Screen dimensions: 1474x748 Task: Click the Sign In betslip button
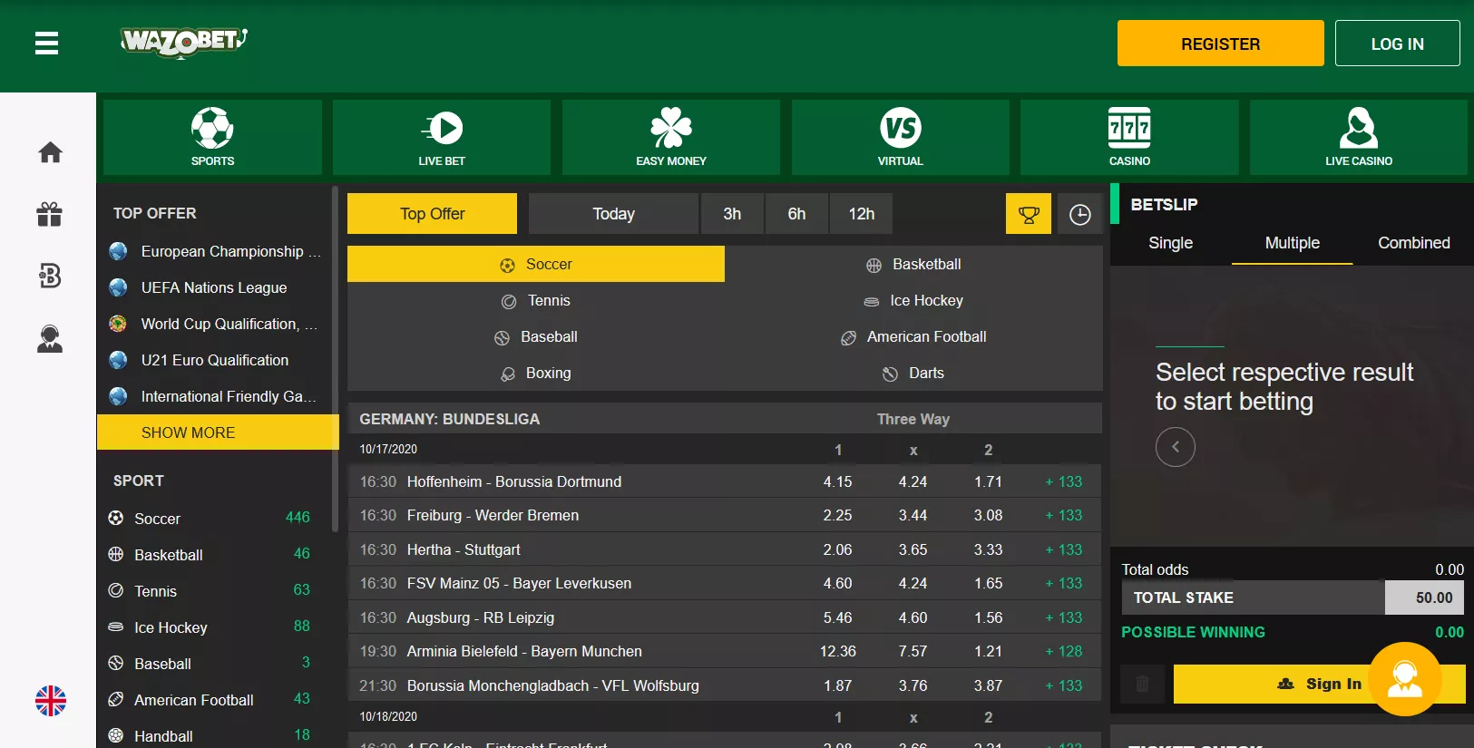(1319, 684)
